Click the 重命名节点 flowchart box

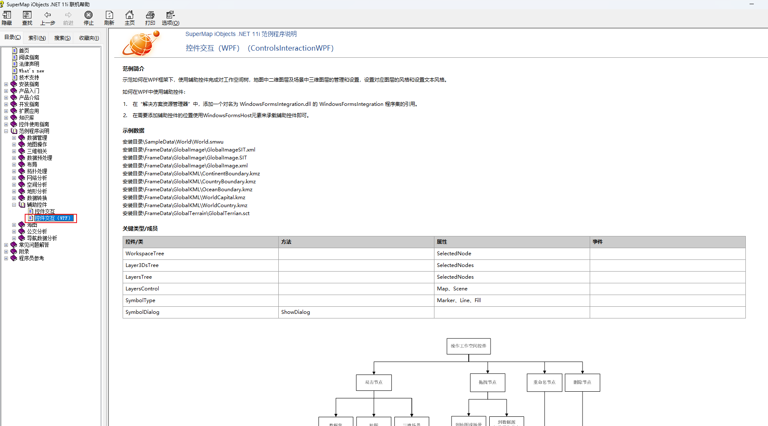coord(545,382)
